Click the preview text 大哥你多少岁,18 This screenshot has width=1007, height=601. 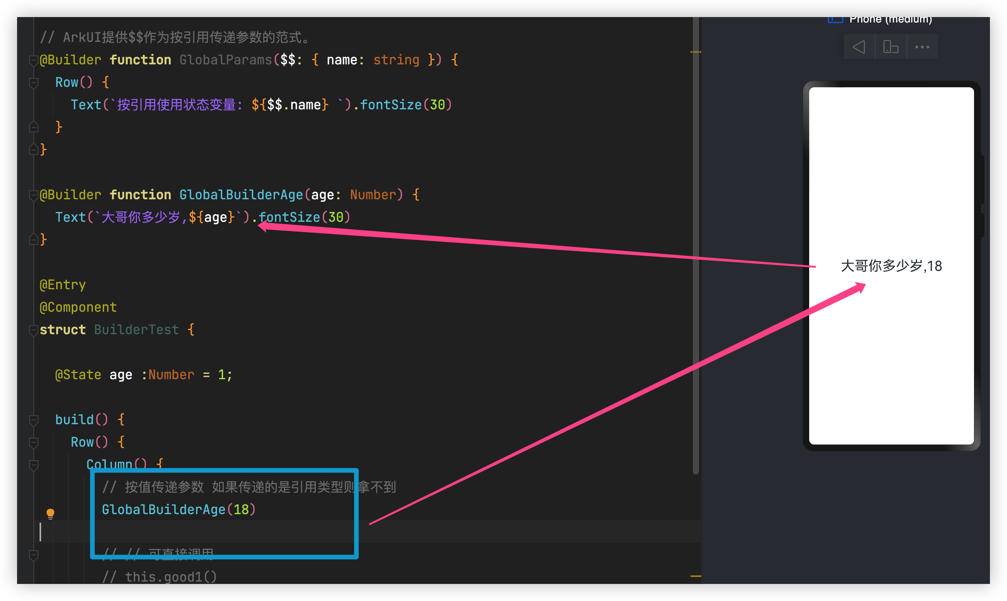(x=891, y=266)
